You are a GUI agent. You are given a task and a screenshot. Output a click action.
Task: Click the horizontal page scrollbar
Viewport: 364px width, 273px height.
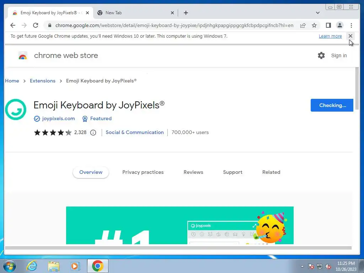click(x=178, y=248)
